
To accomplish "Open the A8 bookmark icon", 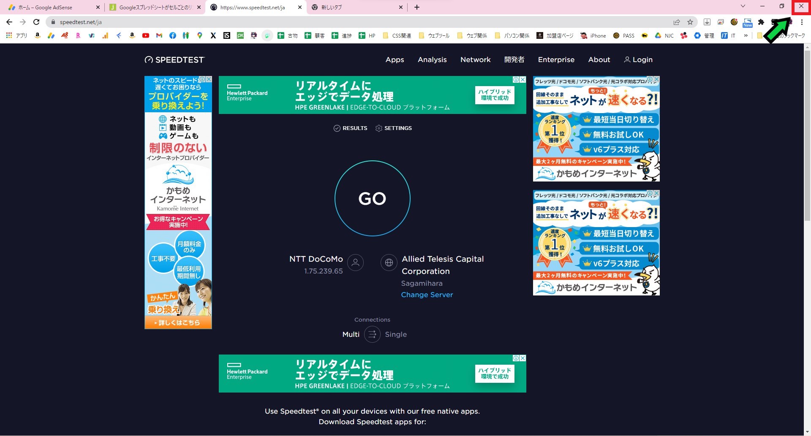I will coord(65,35).
